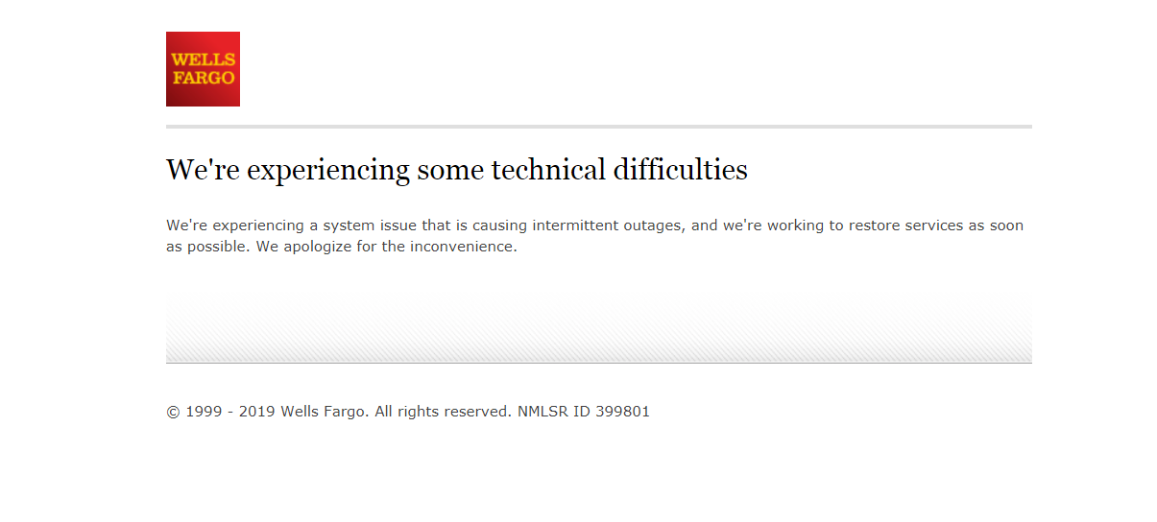
Task: Click the technical difficulties heading
Action: pos(456,171)
